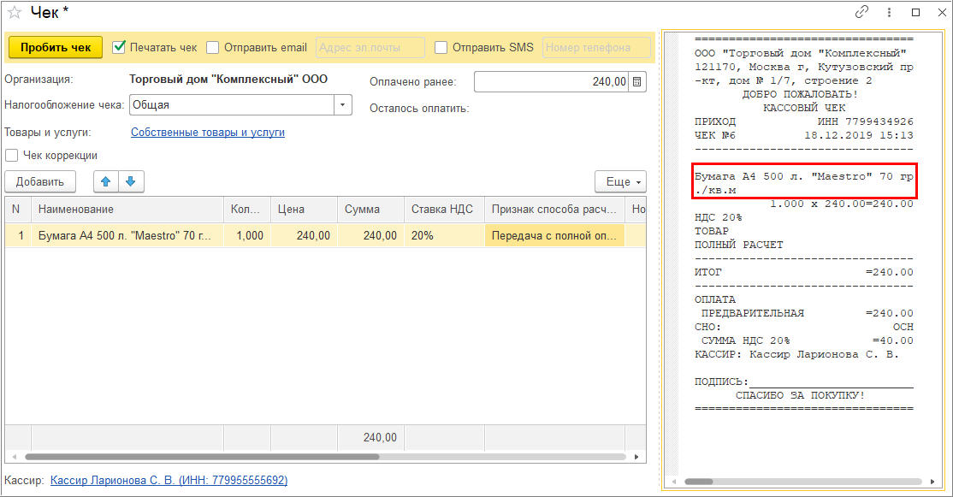Open cashier link Кассир Ларионова С. В.
The width and height of the screenshot is (953, 497).
[169, 480]
